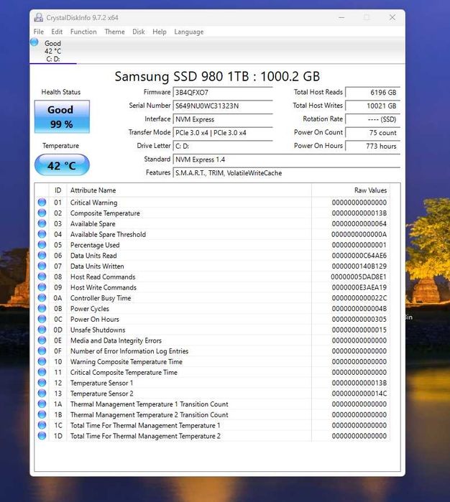The height and width of the screenshot is (502, 450).
Task: Click the status orb for Controller Busy Time
Action: [42, 297]
